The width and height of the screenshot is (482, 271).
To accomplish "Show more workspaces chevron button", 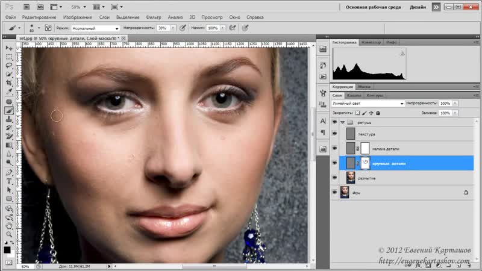I will pos(436,7).
